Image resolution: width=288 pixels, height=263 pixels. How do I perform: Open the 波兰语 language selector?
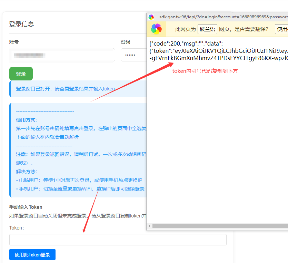(207, 29)
